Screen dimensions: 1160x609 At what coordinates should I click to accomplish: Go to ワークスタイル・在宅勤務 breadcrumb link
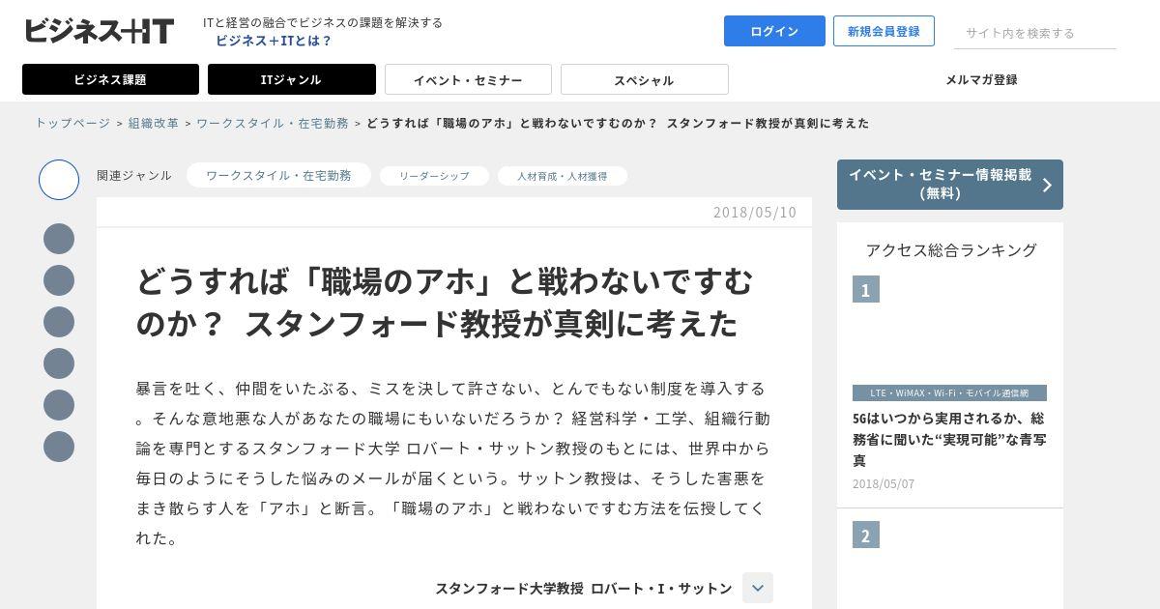click(x=273, y=123)
